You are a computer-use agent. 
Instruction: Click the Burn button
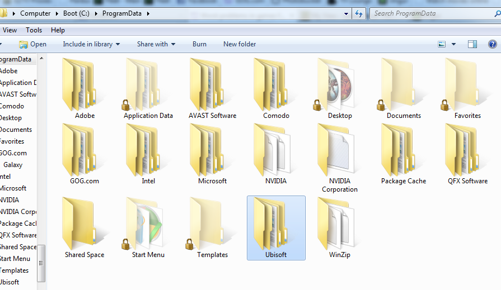[x=199, y=44]
